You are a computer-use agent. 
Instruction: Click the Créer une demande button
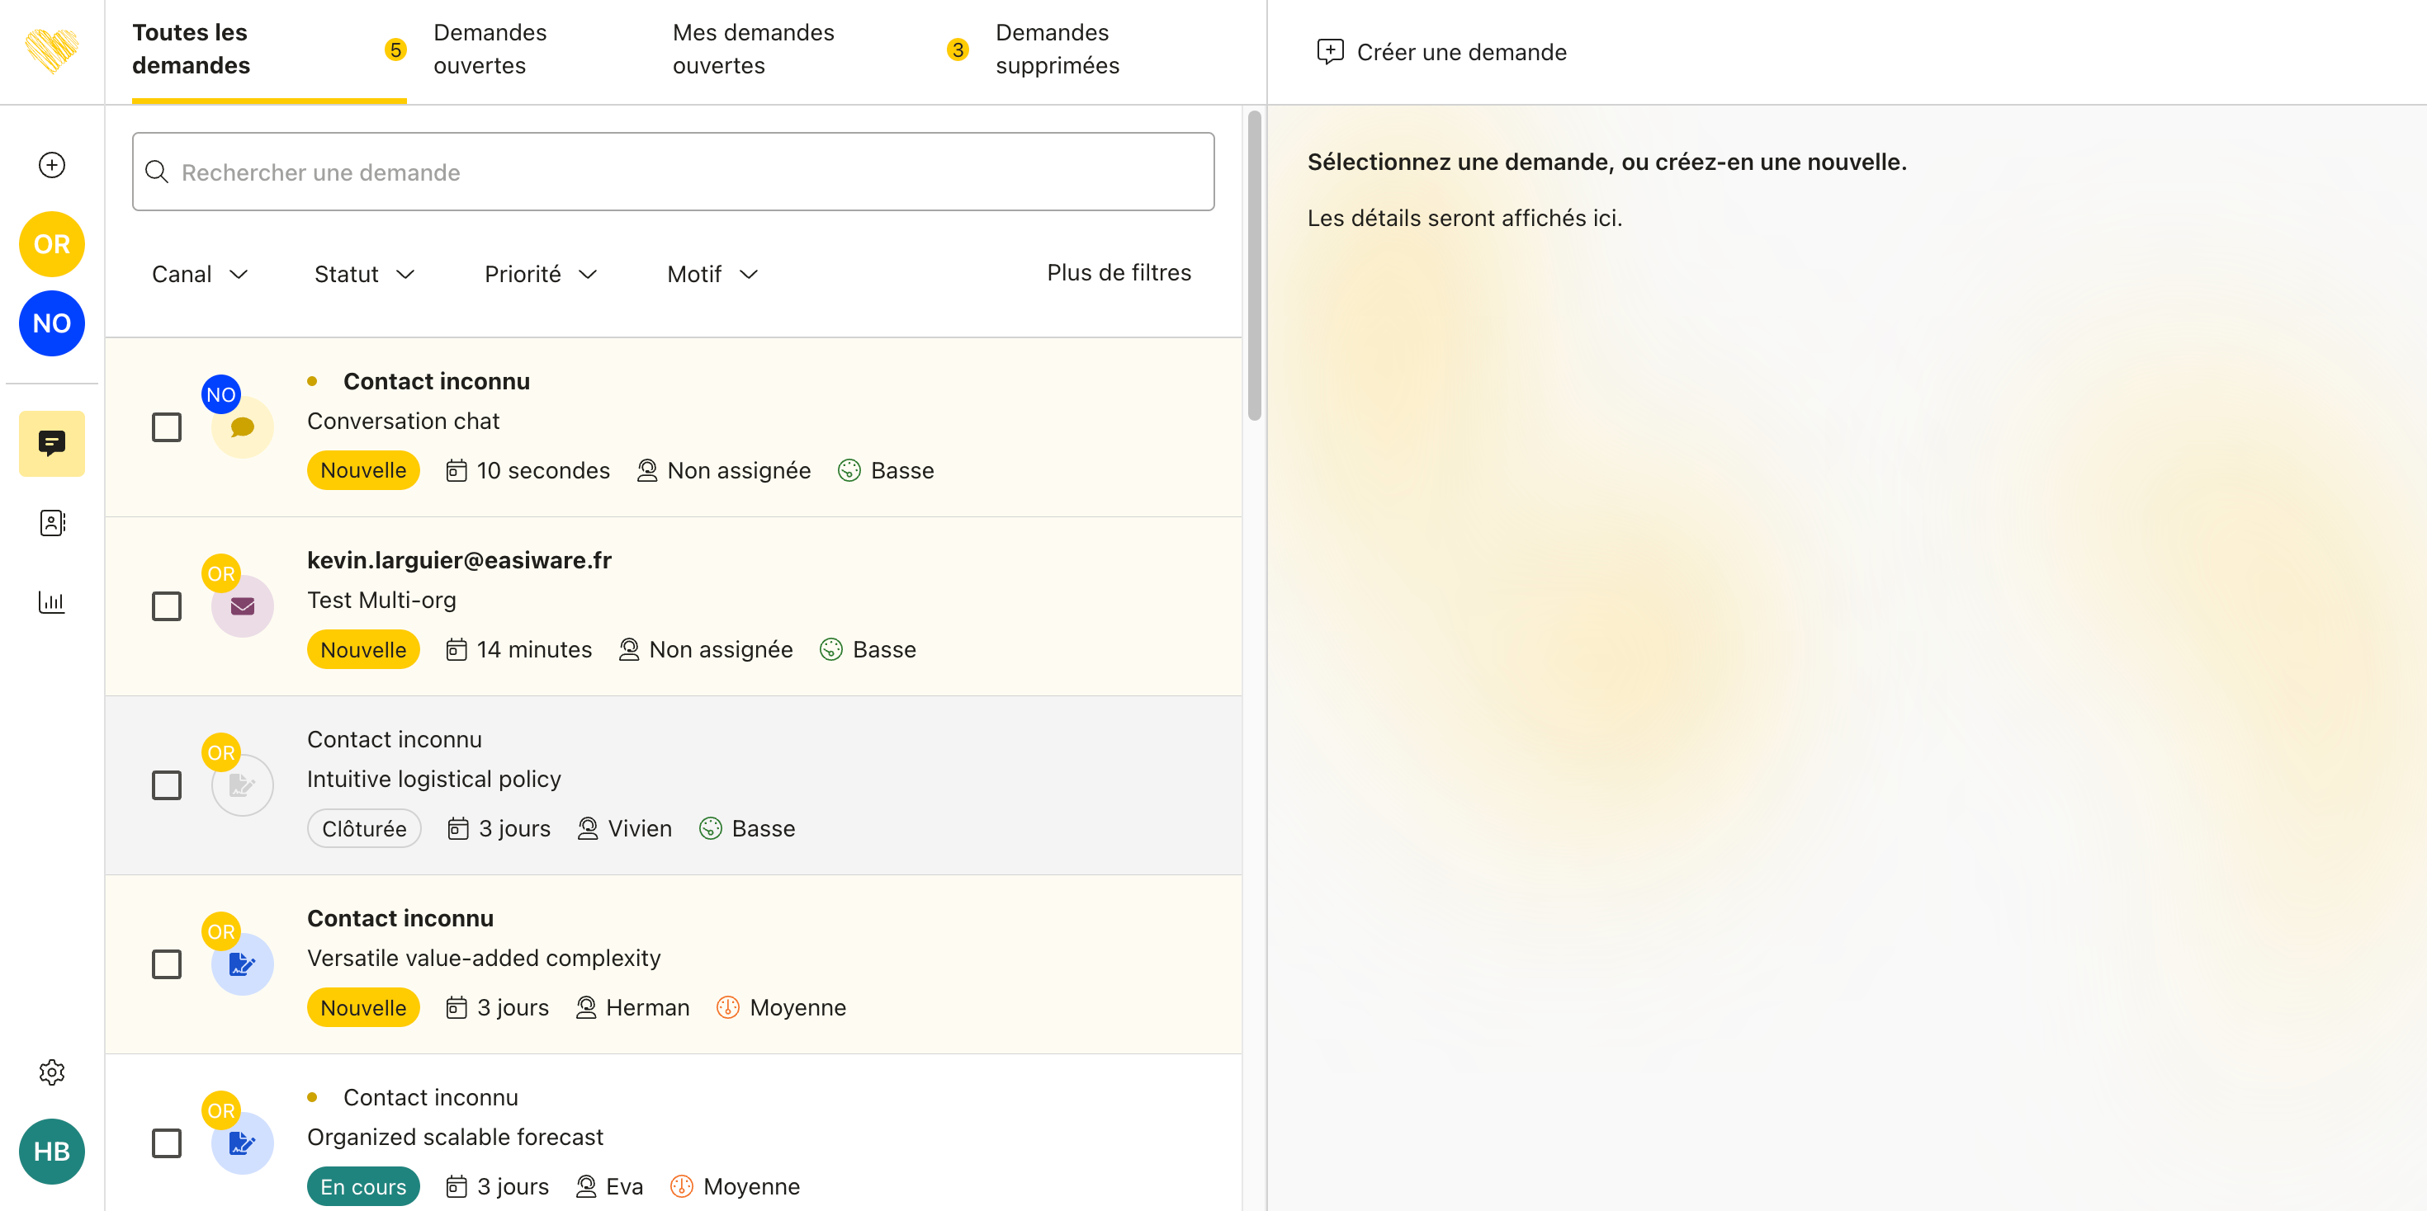pyautogui.click(x=1441, y=52)
